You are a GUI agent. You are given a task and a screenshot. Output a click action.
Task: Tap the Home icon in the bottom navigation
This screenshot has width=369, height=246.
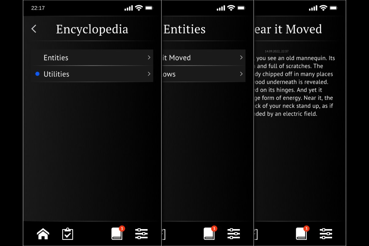(x=43, y=233)
